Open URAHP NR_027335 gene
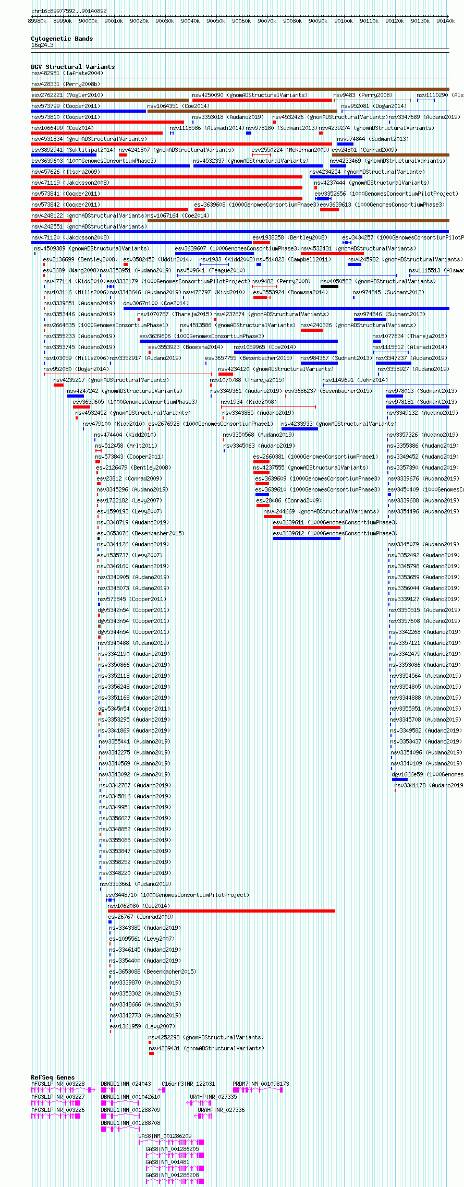The height and width of the screenshot is (1187, 464). [x=213, y=1097]
